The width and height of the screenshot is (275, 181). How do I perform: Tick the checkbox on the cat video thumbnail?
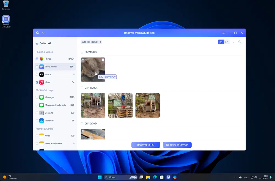pos(103,60)
